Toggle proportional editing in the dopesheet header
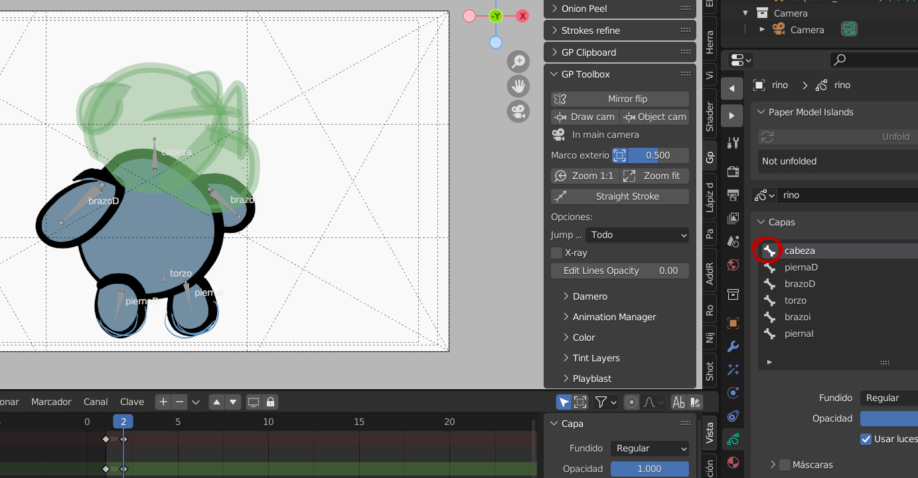 (x=631, y=402)
